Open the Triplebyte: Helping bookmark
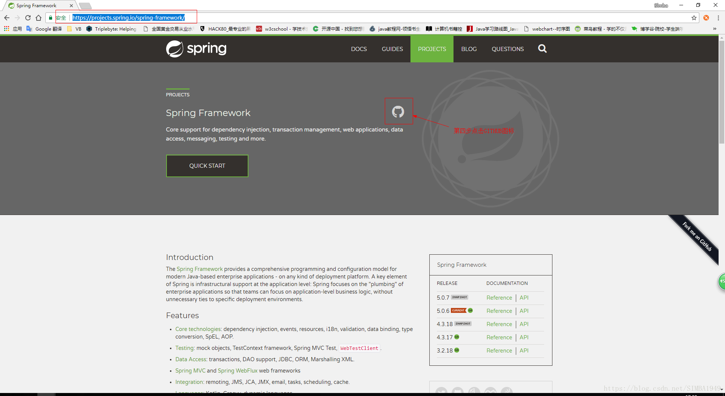Image resolution: width=725 pixels, height=396 pixels. pos(111,29)
